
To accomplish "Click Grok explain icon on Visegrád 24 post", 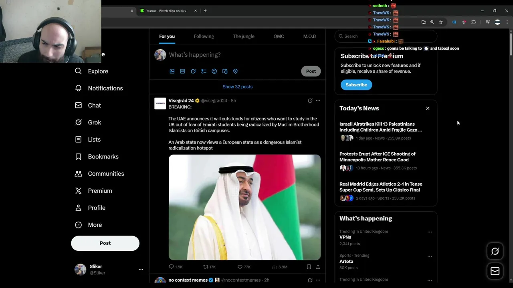I will (310, 101).
